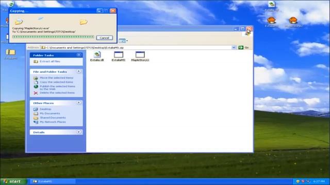This screenshot has height=185, width=330.
Task: Click the system clock in tray
Action: (x=319, y=181)
